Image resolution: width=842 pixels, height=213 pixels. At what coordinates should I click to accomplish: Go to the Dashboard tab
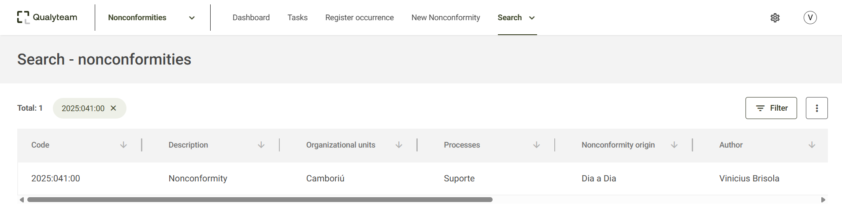pos(251,18)
